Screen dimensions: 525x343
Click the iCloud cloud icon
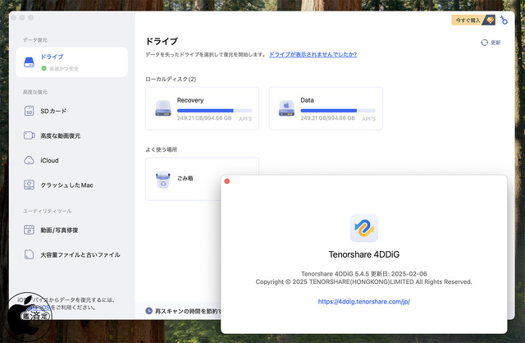click(x=30, y=161)
